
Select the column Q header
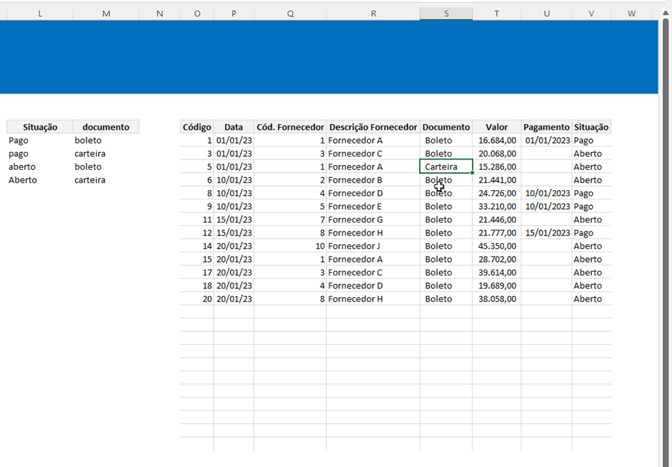coord(290,14)
